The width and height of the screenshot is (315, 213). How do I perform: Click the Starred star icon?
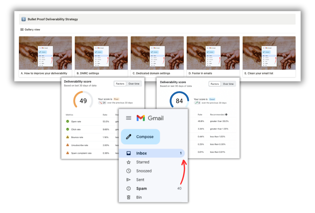129,162
